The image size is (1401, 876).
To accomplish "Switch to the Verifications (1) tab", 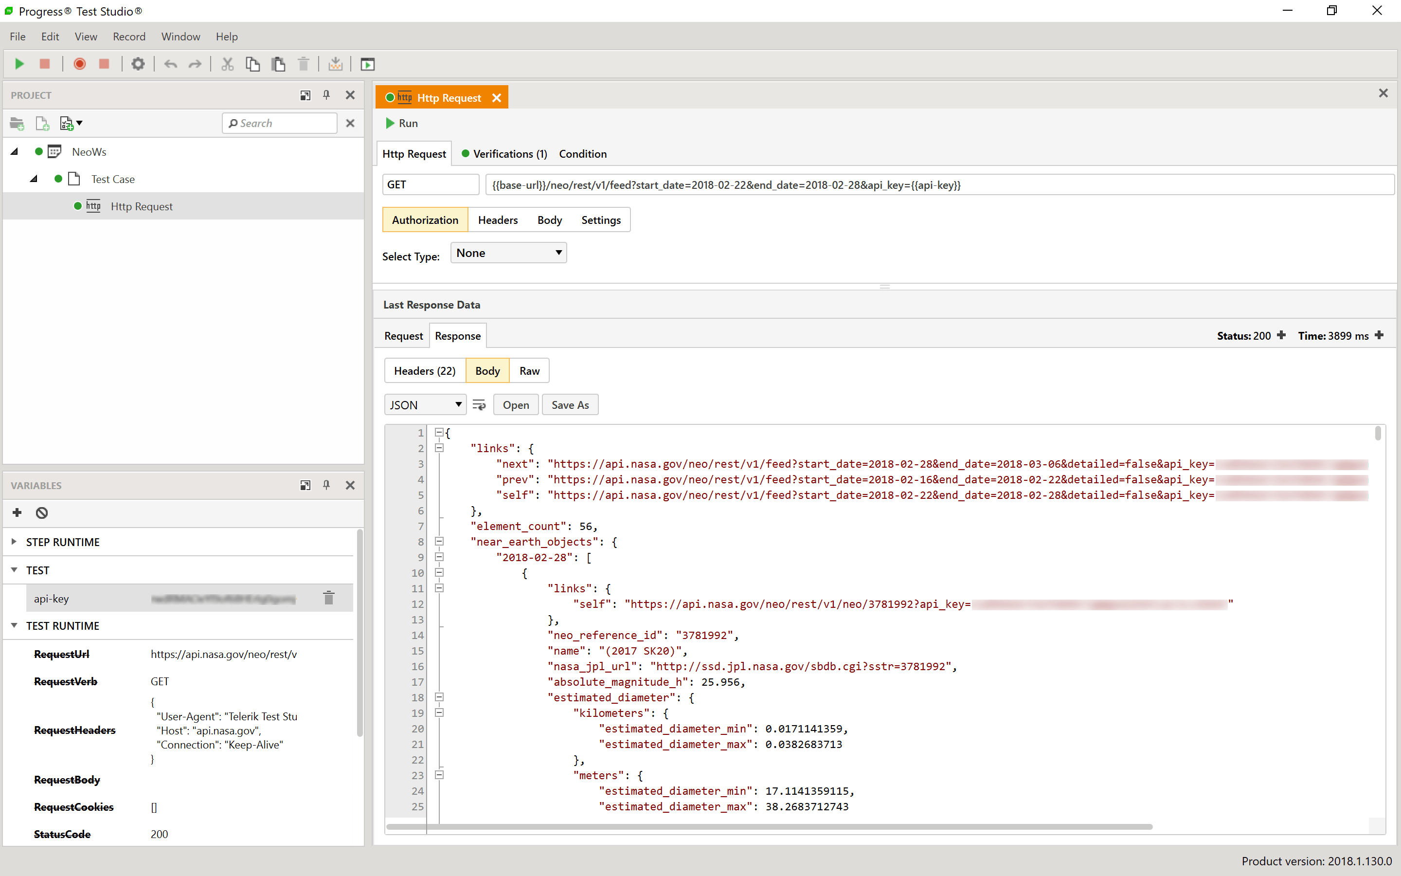I will 504,153.
